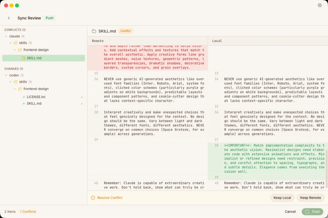Click the frontend-design folder icon under claude

point(20,50)
